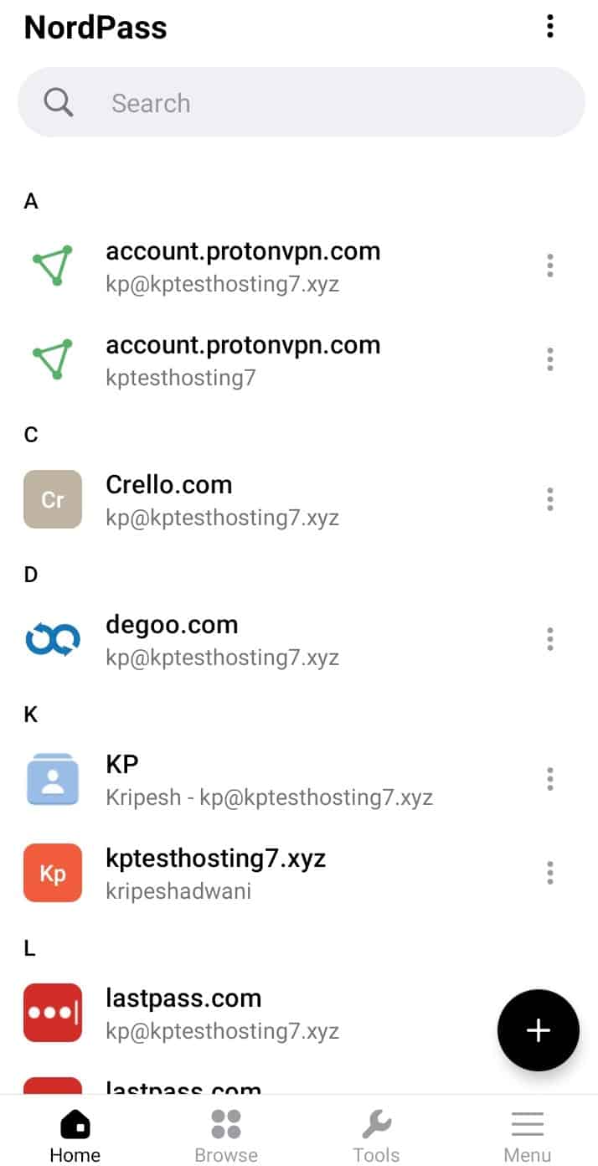Open options for degoo.com entry
This screenshot has height=1166, width=598.
[x=549, y=639]
